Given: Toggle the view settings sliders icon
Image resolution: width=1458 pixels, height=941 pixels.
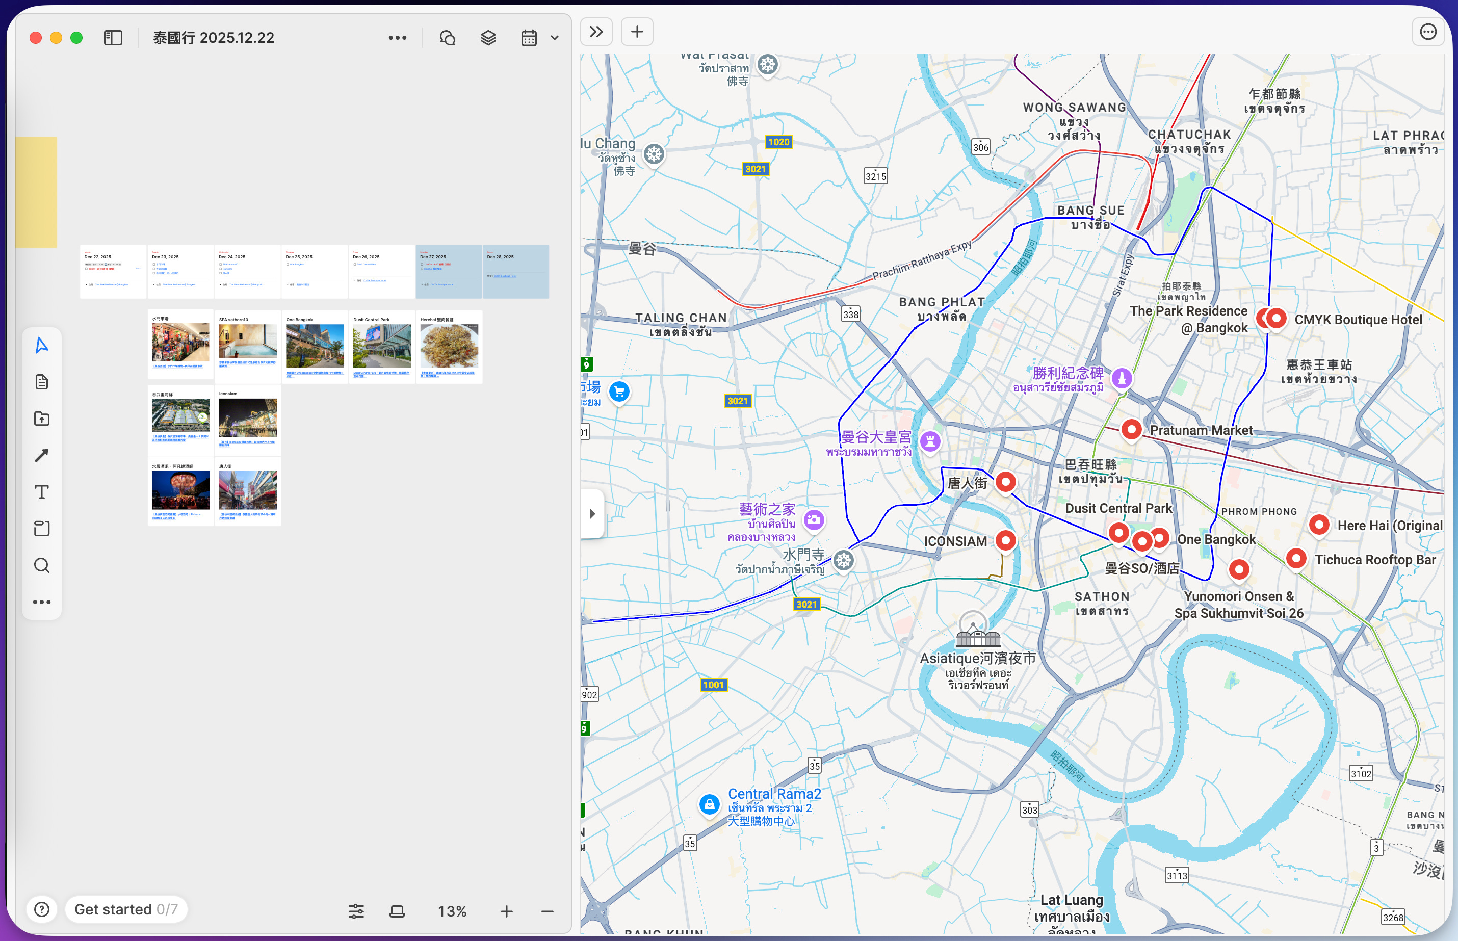Looking at the screenshot, I should tap(356, 911).
